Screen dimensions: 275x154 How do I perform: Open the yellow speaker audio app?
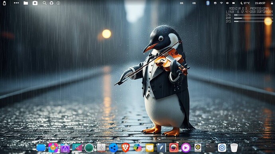coord(198,148)
